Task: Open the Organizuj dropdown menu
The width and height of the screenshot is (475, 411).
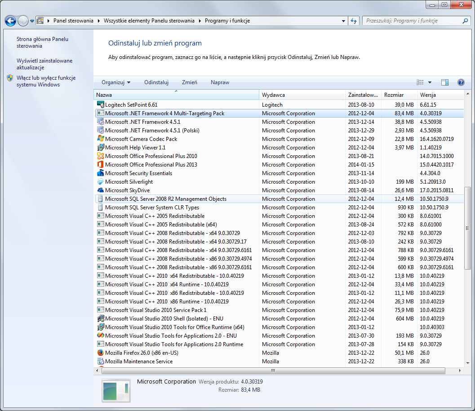Action: pyautogui.click(x=116, y=82)
